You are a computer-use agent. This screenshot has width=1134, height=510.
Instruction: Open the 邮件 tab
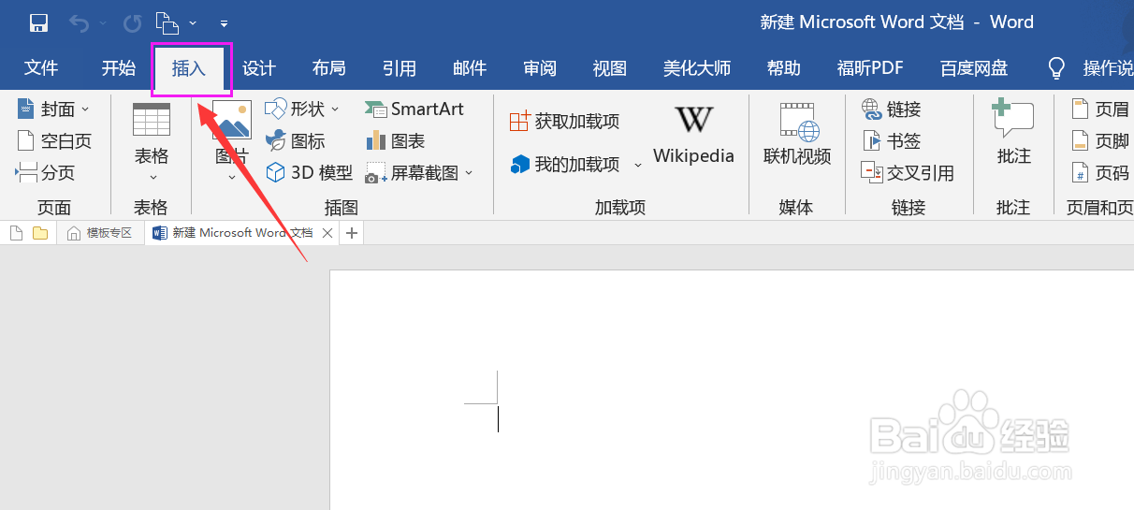(469, 68)
